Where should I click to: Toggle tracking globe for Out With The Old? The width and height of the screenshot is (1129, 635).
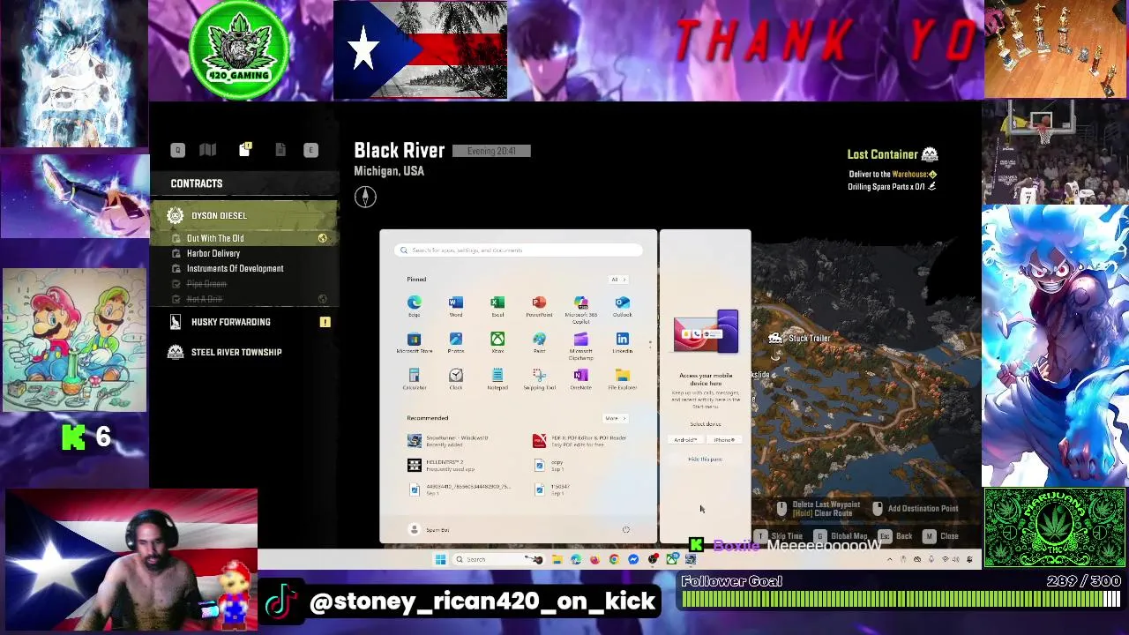coord(322,238)
